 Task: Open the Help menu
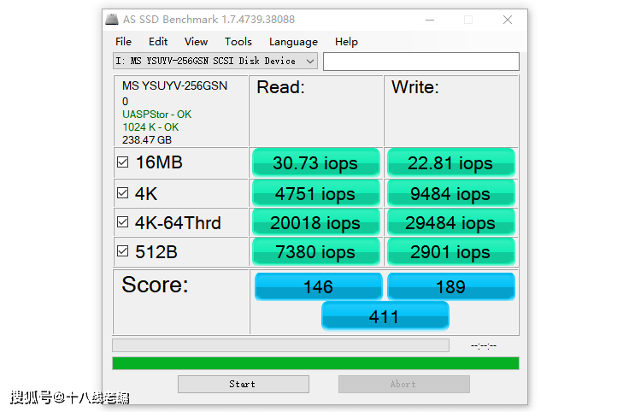tap(346, 42)
